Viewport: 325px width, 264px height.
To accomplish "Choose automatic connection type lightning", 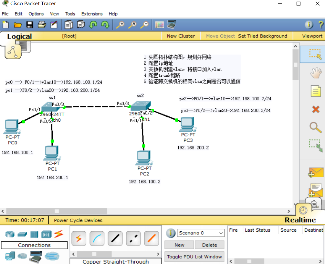I will coord(79,238).
